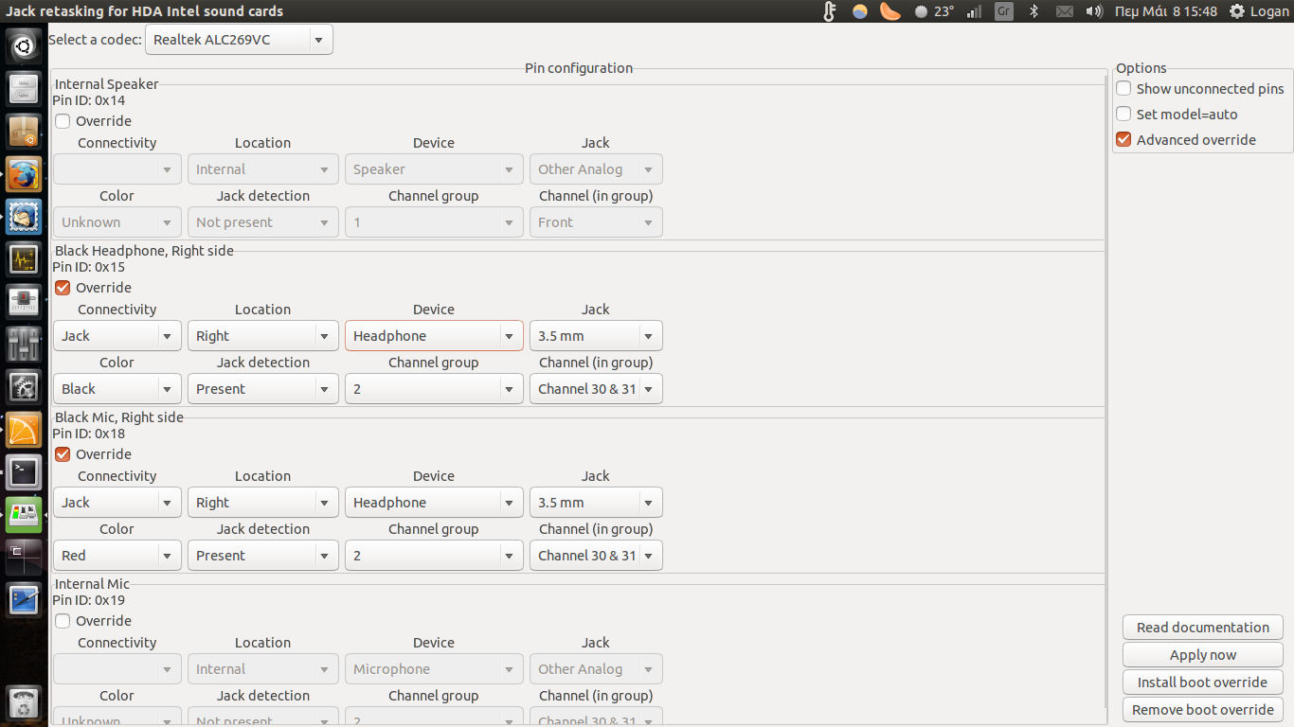Check the Show unconnected pins option
This screenshot has width=1294, height=727.
click(1123, 89)
